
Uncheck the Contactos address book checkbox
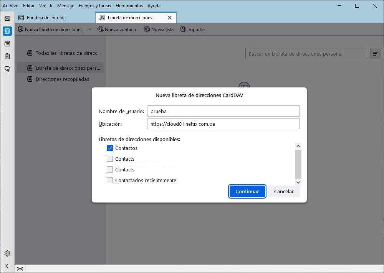[110, 148]
